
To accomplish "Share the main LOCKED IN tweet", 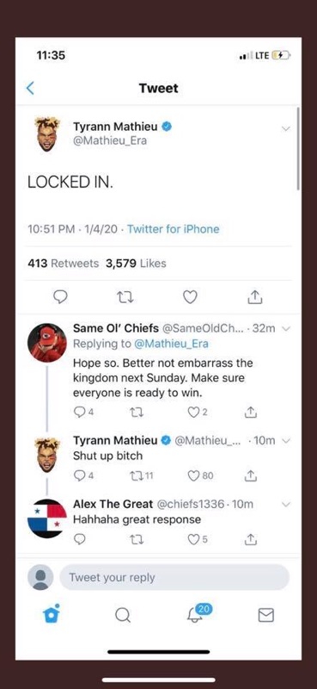I will [x=255, y=297].
